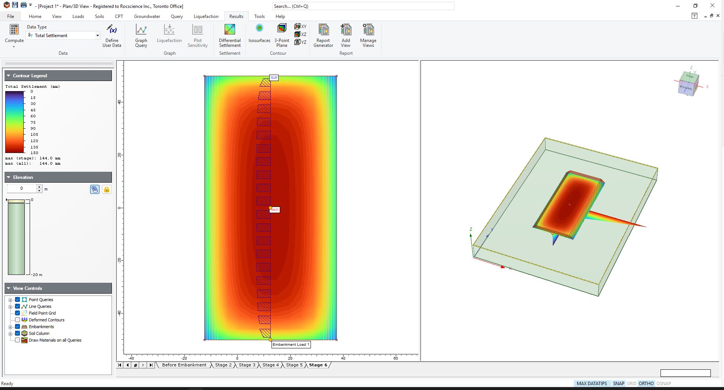Expand the Point Queries tree node

[x=11, y=300]
